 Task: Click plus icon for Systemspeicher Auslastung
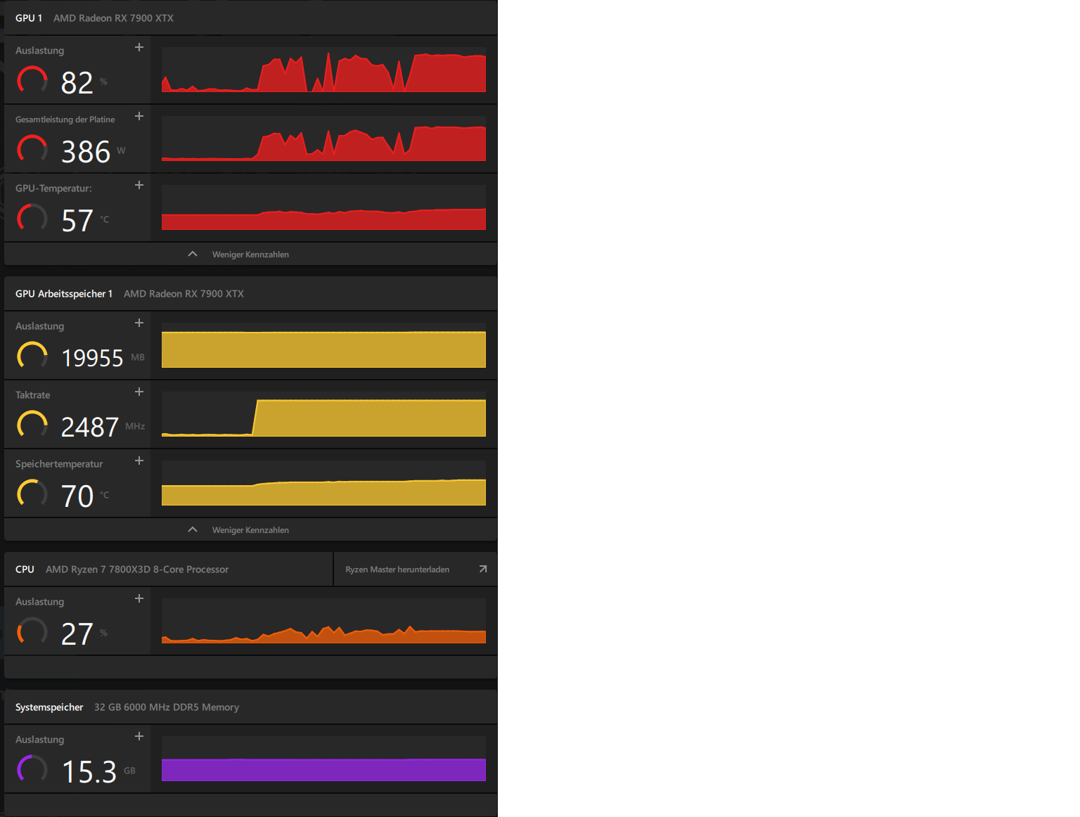pos(139,736)
